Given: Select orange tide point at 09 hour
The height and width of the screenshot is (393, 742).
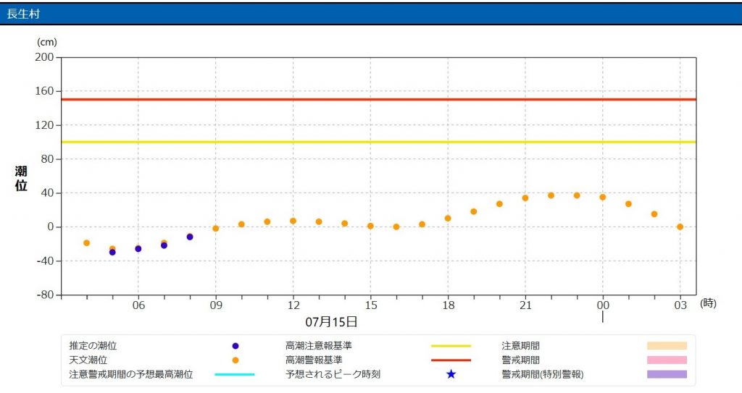Looking at the screenshot, I should click(x=216, y=229).
